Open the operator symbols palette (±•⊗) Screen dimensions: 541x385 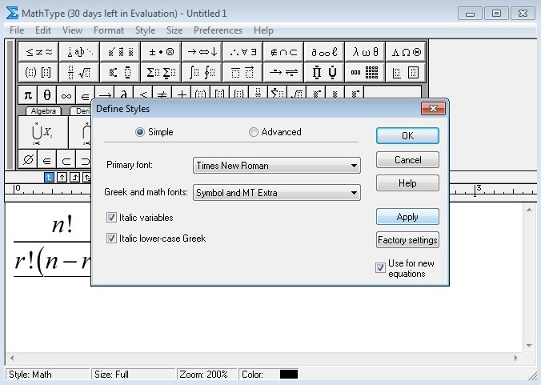coord(161,52)
